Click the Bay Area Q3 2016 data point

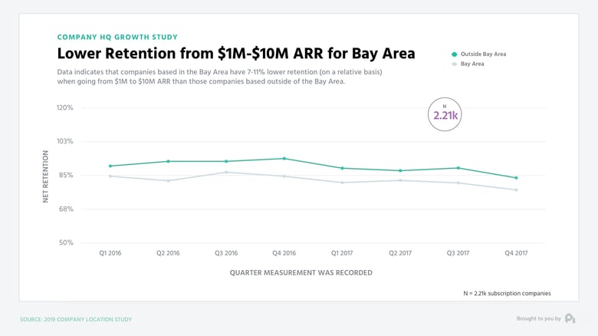(226, 172)
